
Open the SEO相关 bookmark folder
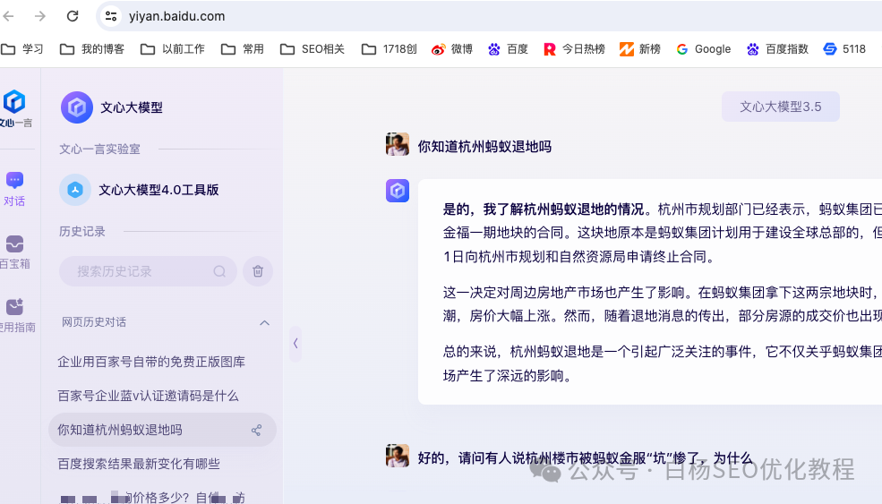(313, 49)
